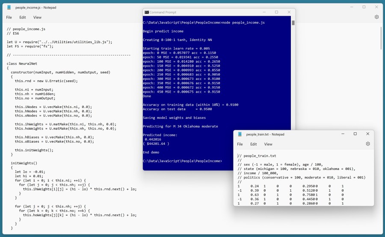Screen dimensions: 385x237
Task: Click the 'class NeuralNet' line in code
Action: (22, 64)
